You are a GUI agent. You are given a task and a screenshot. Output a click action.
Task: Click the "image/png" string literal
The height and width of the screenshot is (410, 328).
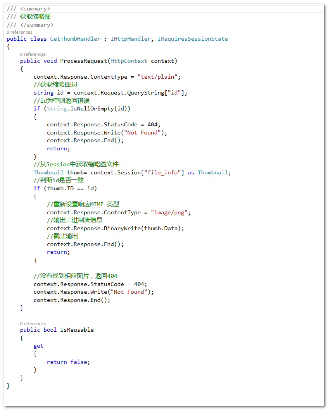tap(169, 212)
